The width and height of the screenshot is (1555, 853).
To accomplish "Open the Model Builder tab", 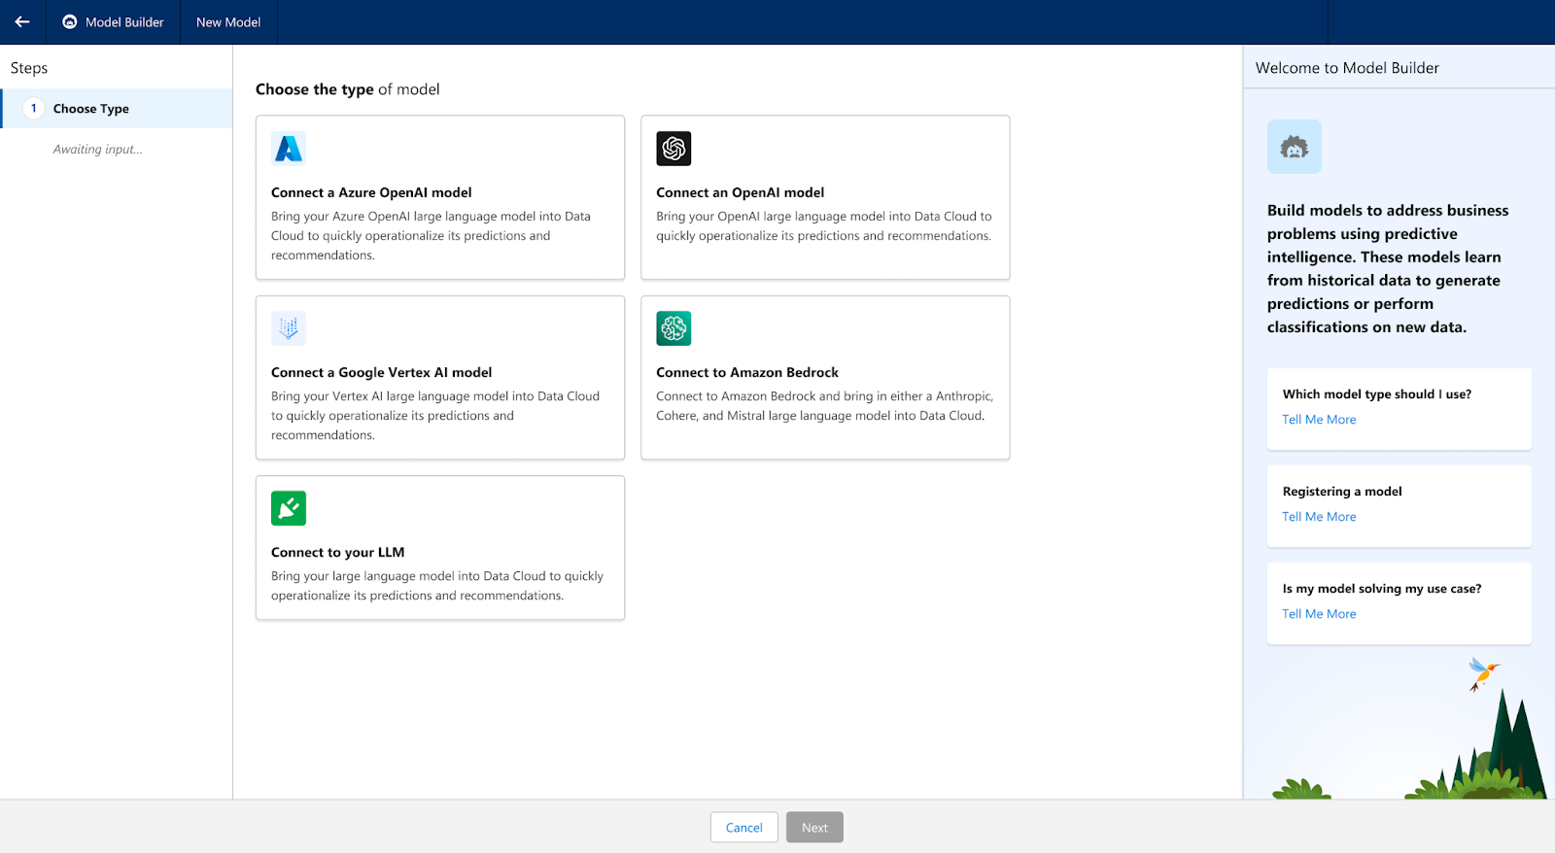I will point(124,22).
